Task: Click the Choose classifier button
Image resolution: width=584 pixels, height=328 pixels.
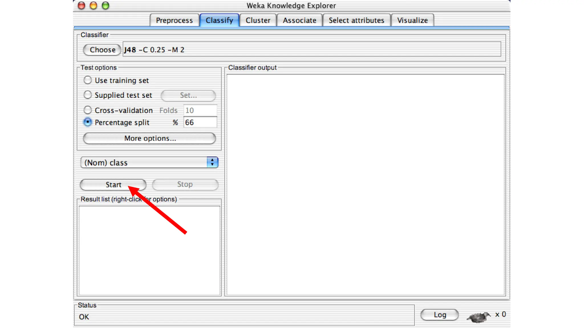Action: click(x=102, y=50)
